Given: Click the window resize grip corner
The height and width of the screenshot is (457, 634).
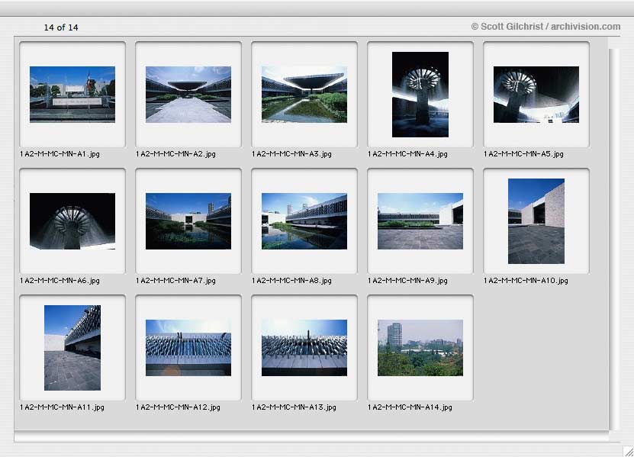Looking at the screenshot, I should 628,451.
